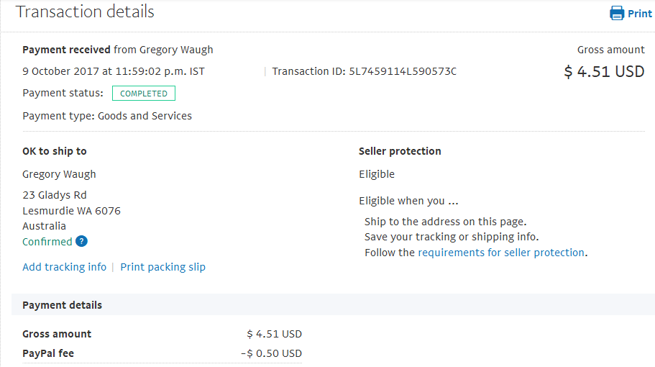Screen dimensions: 655x367
Task: Click the Transaction details heading
Action: tap(85, 12)
